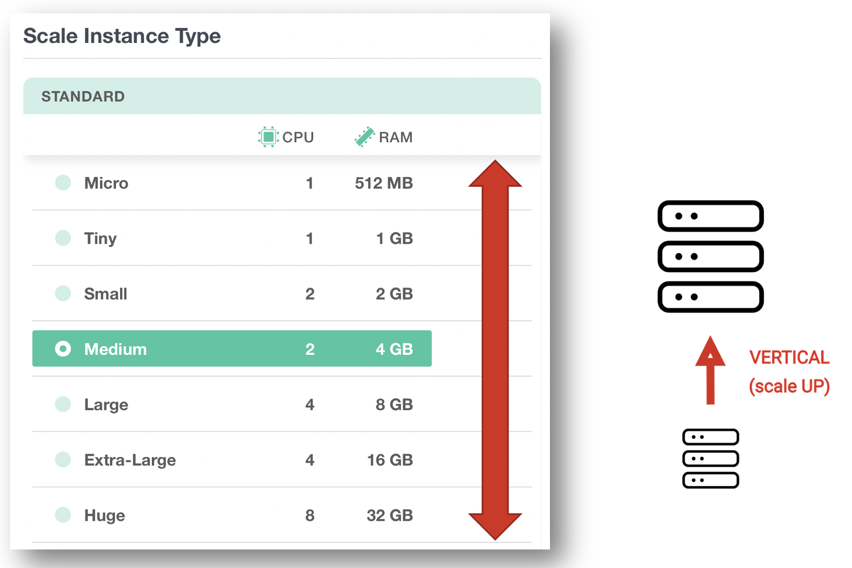The height and width of the screenshot is (568, 852).
Task: Select the Tiny instance radio button
Action: coord(63,238)
